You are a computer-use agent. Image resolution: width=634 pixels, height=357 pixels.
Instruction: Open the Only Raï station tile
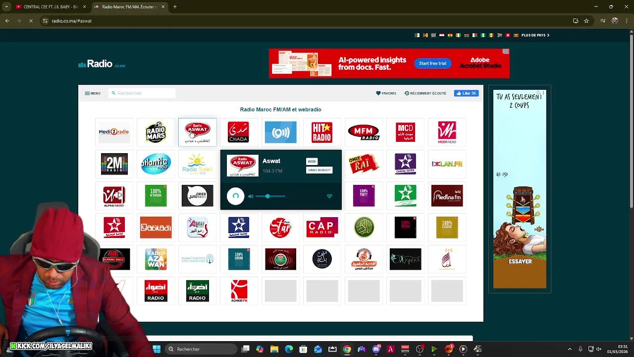(364, 164)
